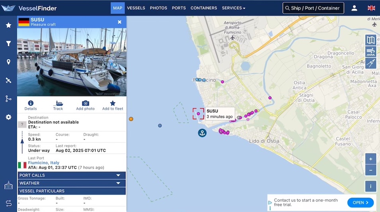Open the map filter funnel icon

(8, 43)
